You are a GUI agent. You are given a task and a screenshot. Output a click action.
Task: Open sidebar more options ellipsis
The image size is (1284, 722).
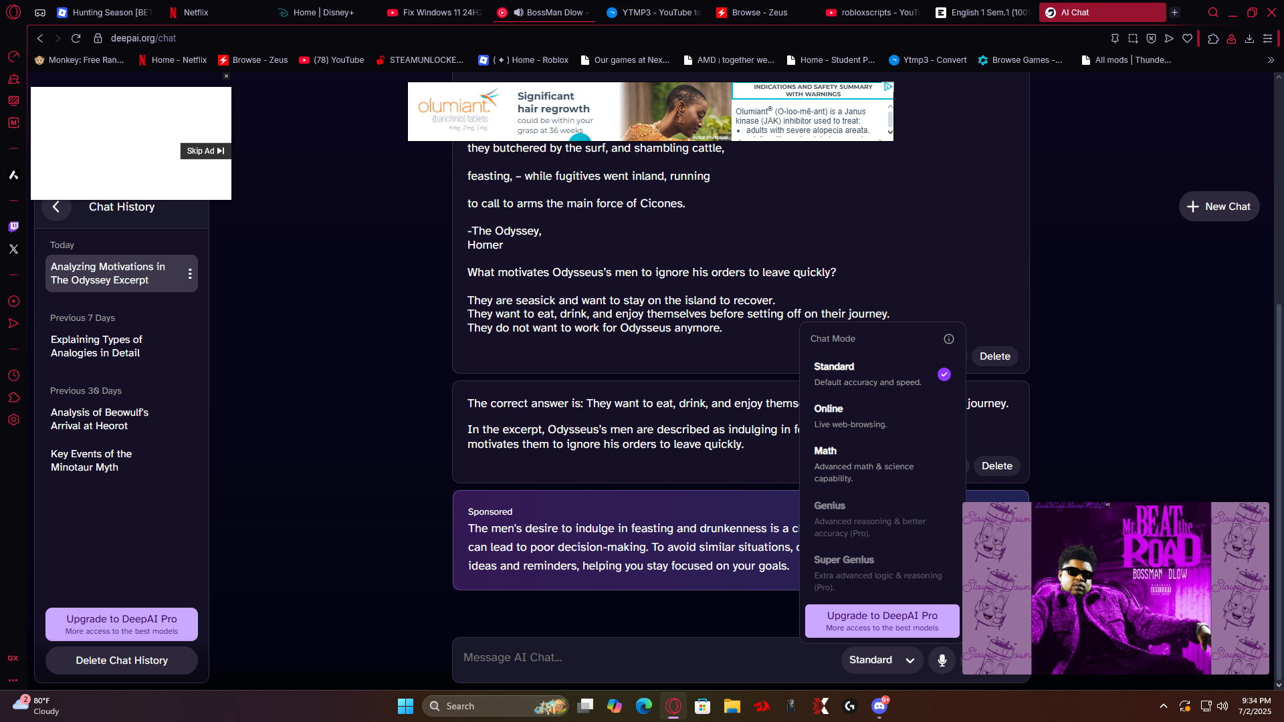[x=13, y=680]
